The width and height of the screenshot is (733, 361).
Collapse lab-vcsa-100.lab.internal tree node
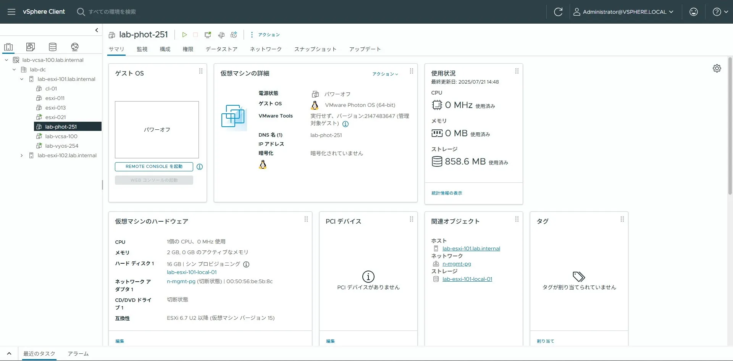click(6, 60)
